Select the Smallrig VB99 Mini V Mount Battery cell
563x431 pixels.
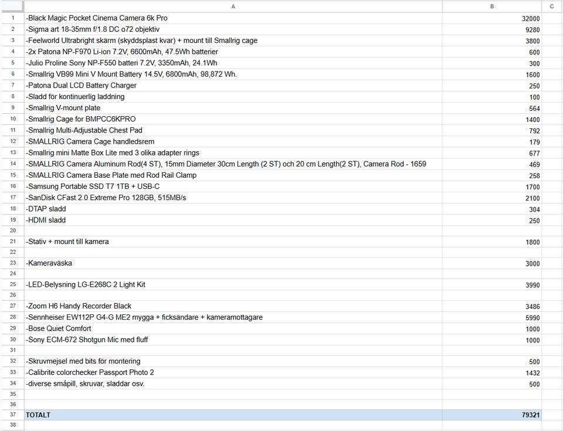pos(233,74)
